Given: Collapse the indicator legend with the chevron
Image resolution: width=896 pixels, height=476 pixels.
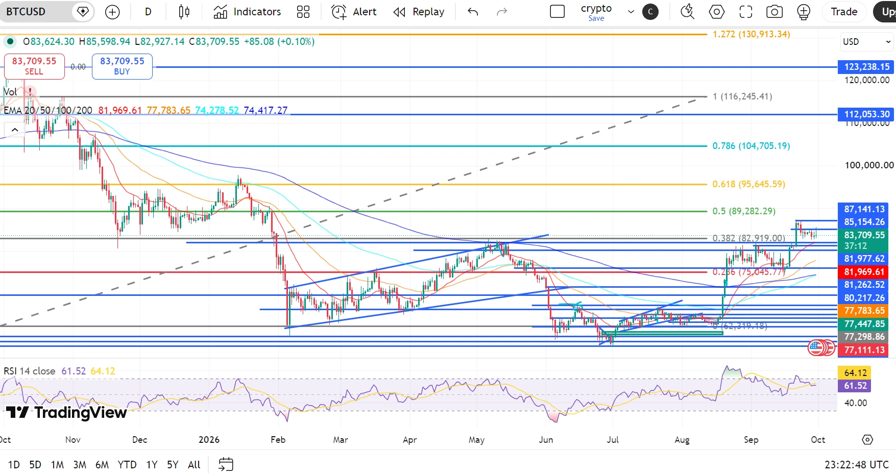Looking at the screenshot, I should click(15, 130).
